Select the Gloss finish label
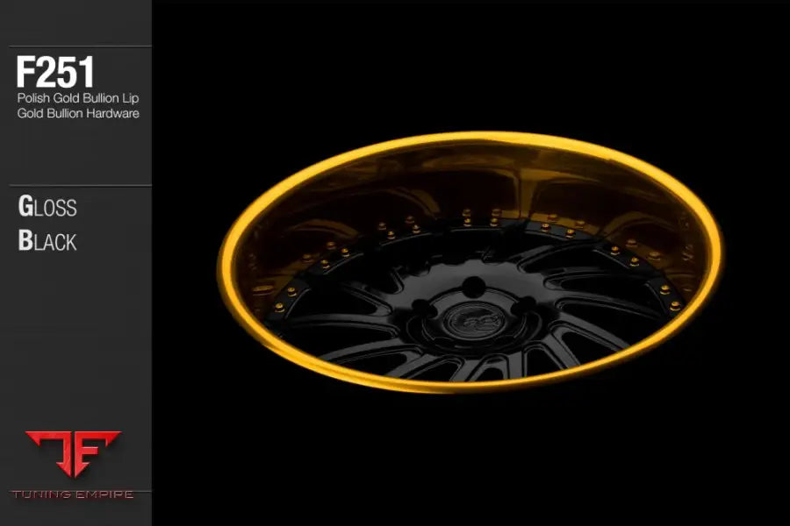Image resolution: width=790 pixels, height=526 pixels. 48,208
